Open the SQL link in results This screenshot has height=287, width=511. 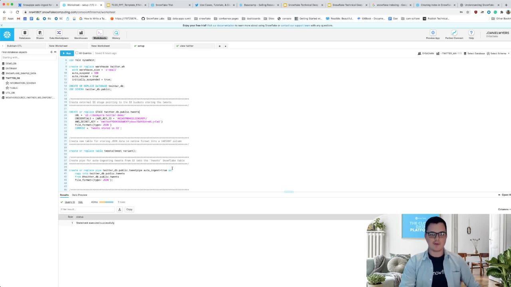(80, 202)
